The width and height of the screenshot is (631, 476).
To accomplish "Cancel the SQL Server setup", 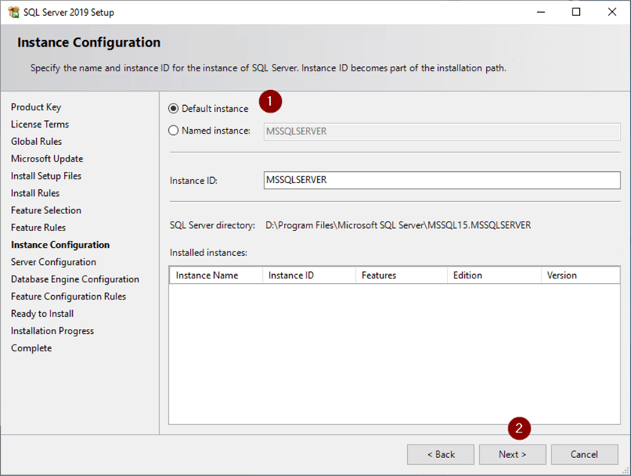I will coord(584,454).
